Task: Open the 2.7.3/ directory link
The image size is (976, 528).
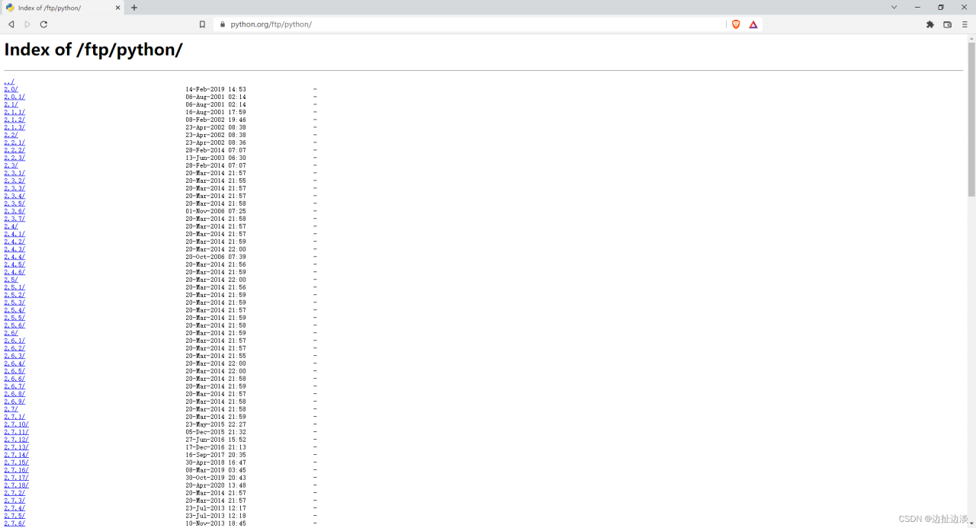Action: pyautogui.click(x=14, y=501)
